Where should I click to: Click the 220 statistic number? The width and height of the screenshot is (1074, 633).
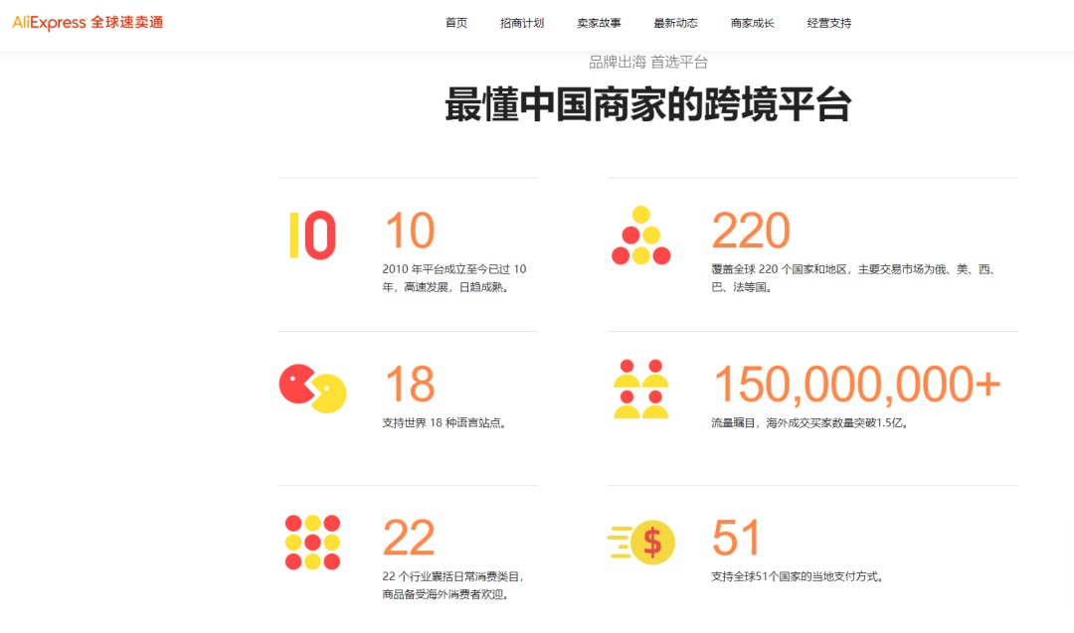pos(752,232)
